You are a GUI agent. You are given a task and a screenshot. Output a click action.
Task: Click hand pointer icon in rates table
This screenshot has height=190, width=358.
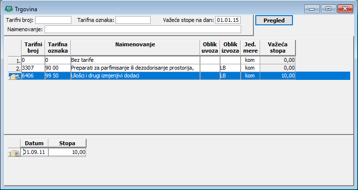[14, 152]
